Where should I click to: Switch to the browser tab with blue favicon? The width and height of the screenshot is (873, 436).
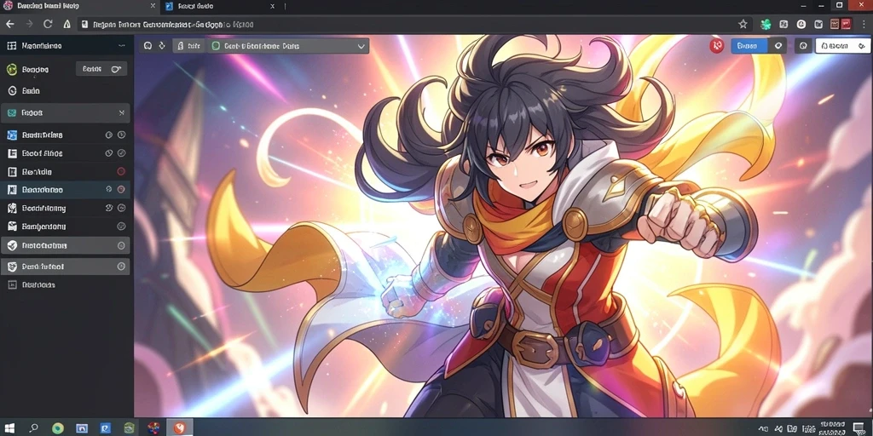coord(220,6)
